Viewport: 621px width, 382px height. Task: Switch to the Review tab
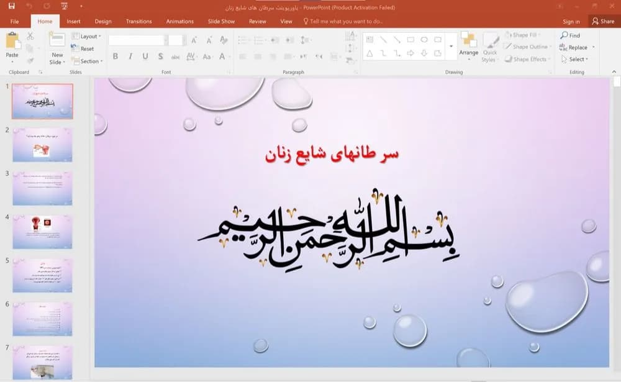pyautogui.click(x=258, y=21)
